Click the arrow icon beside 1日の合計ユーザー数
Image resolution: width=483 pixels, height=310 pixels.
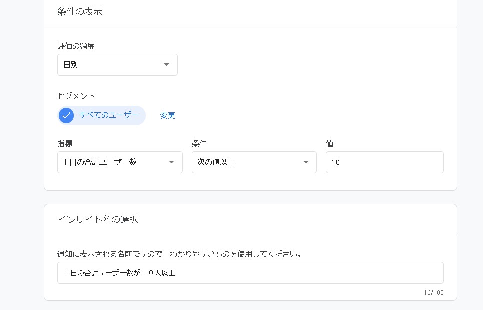pos(171,162)
